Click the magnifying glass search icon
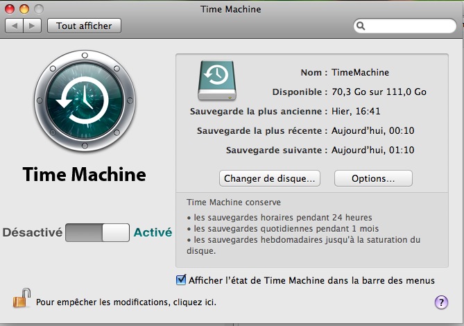 [361, 26]
